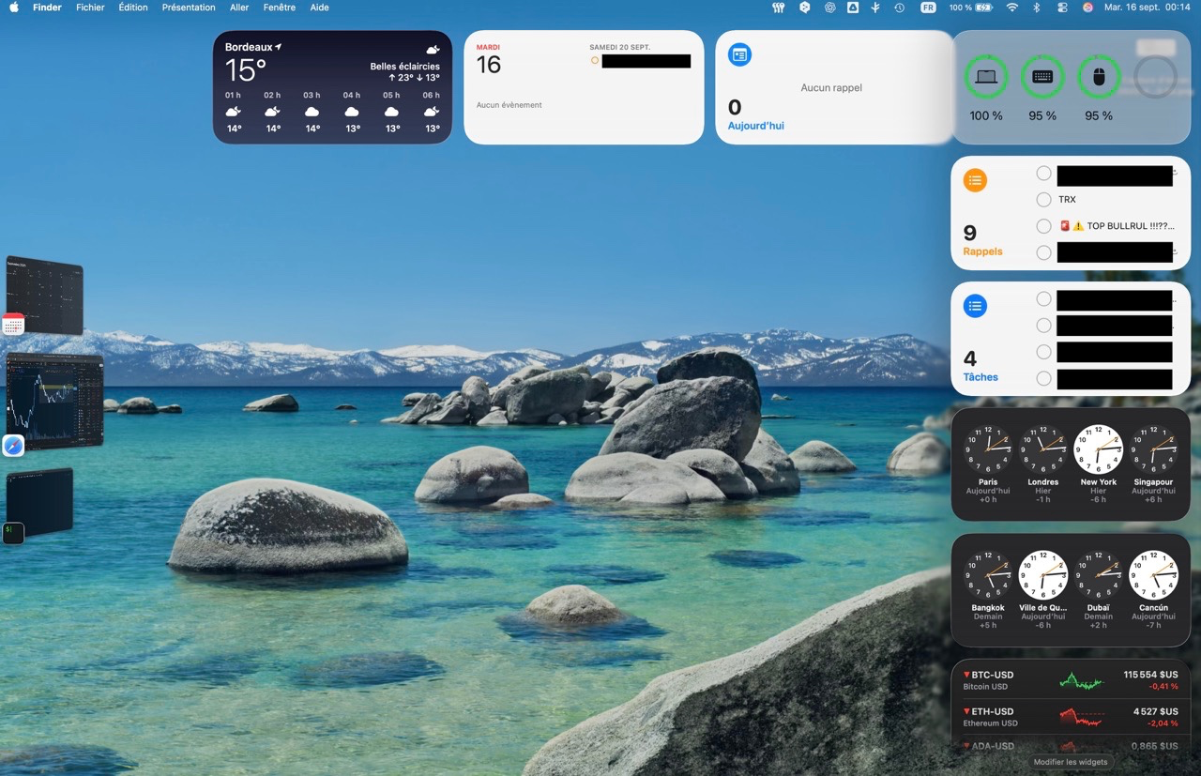Open the Apple menu
The height and width of the screenshot is (776, 1201).
(14, 8)
